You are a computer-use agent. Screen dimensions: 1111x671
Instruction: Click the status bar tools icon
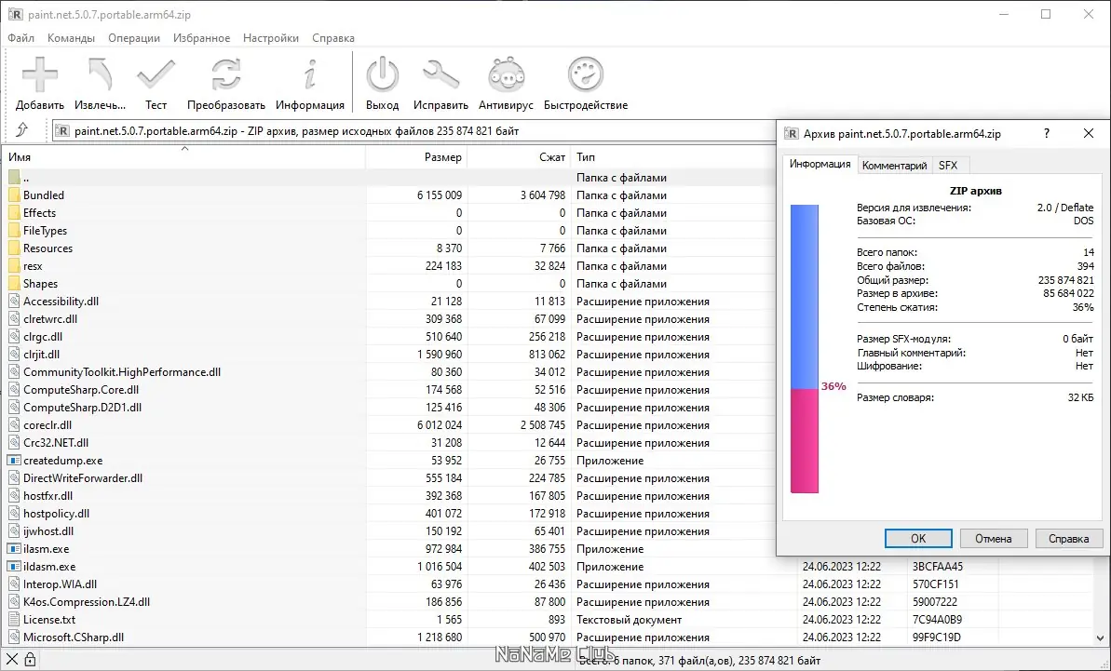pyautogui.click(x=13, y=661)
